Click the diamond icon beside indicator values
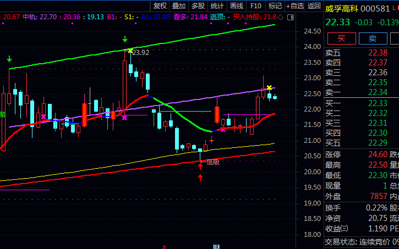Screen dimensions: 399x249 coord(280,17)
